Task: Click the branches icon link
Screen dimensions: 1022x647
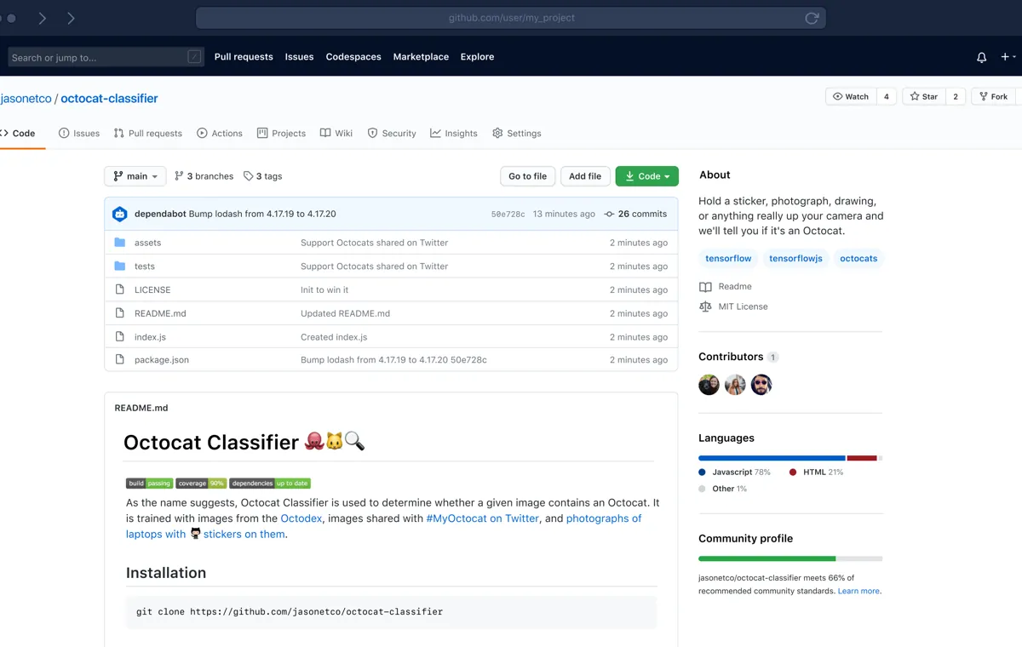Action: click(x=179, y=176)
